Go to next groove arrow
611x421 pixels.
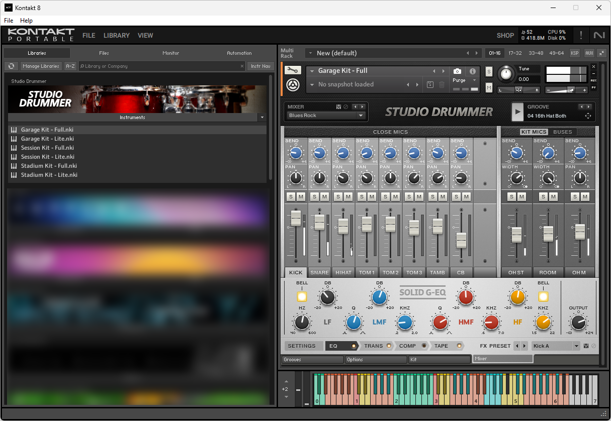click(x=588, y=107)
